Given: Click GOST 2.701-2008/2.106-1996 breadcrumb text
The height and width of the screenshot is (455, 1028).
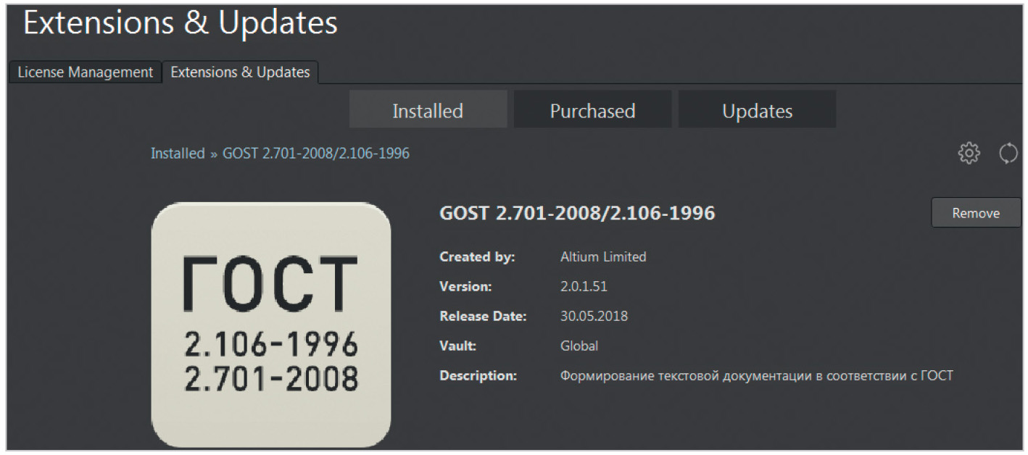Looking at the screenshot, I should [x=316, y=154].
